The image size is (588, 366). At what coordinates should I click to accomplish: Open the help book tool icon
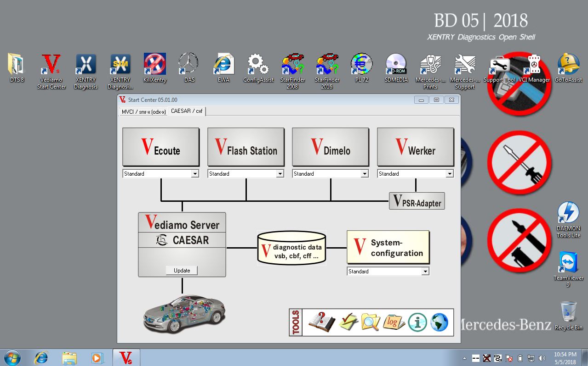(x=321, y=322)
